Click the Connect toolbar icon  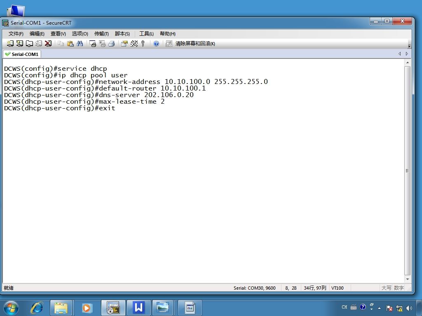click(10, 44)
